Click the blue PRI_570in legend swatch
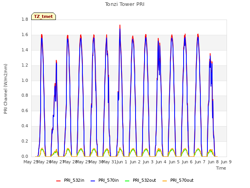This screenshot has height=188, width=250. click(x=93, y=181)
